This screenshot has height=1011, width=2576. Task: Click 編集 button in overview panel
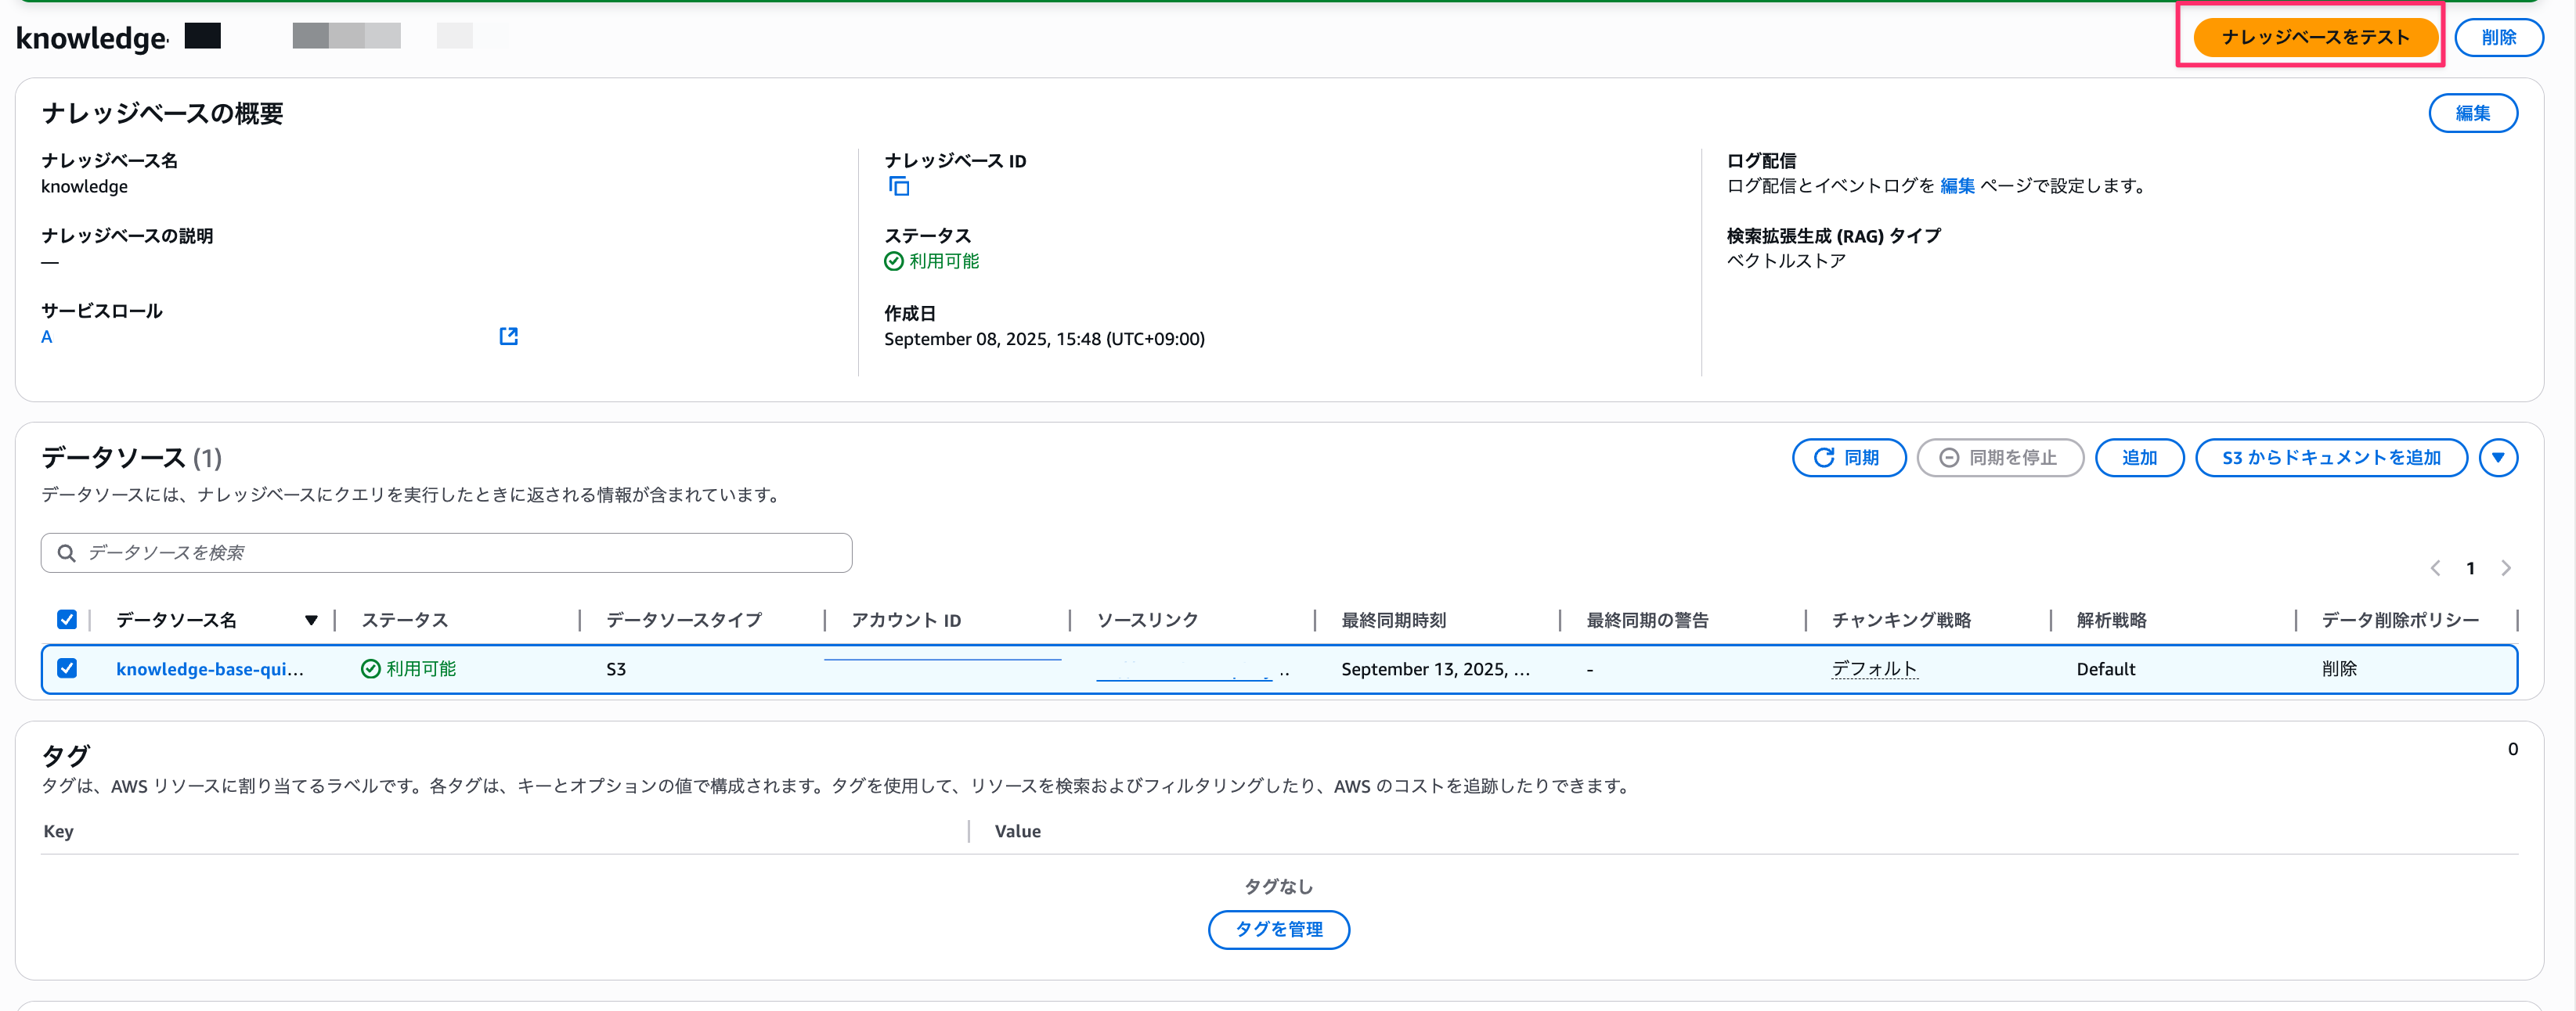coord(2472,113)
